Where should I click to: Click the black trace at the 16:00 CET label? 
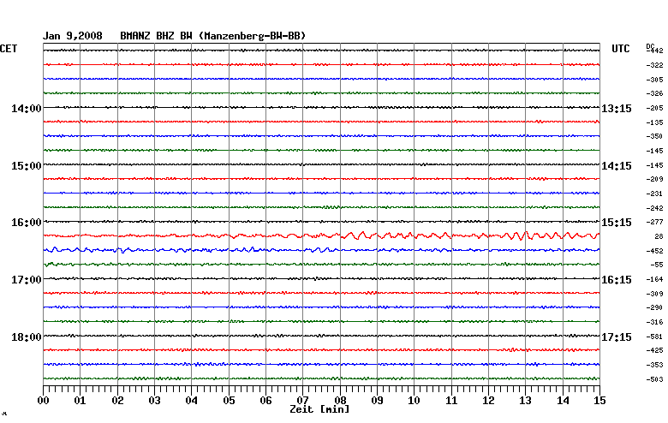[322, 222]
